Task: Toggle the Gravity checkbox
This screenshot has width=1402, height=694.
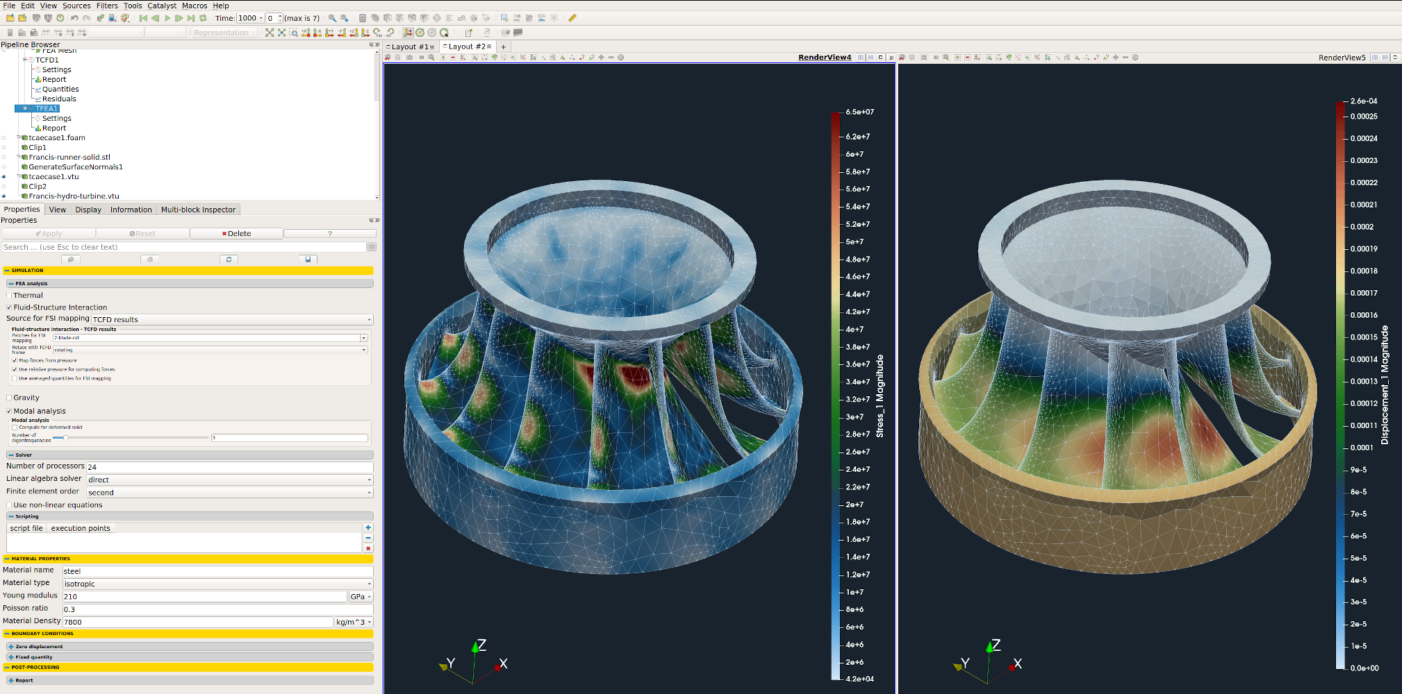Action: click(9, 398)
